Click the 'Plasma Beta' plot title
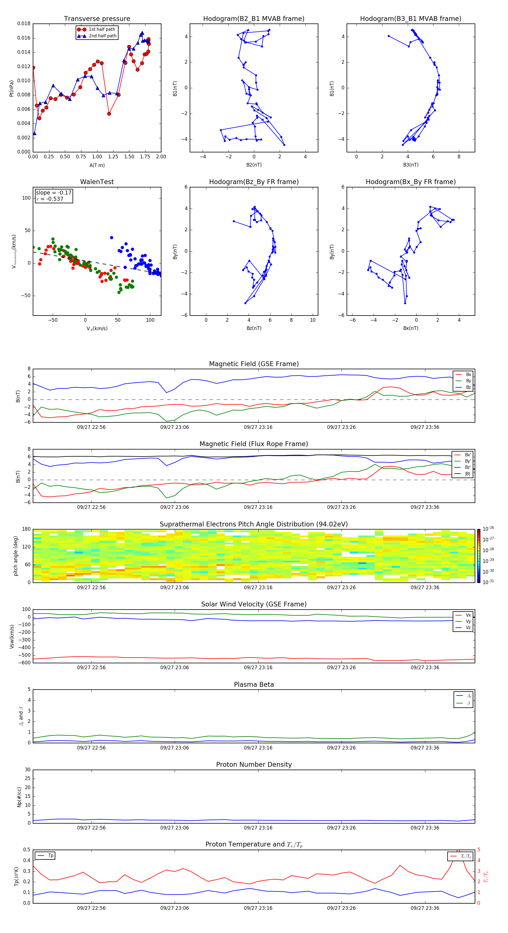The width and height of the screenshot is (508, 933). (x=254, y=684)
